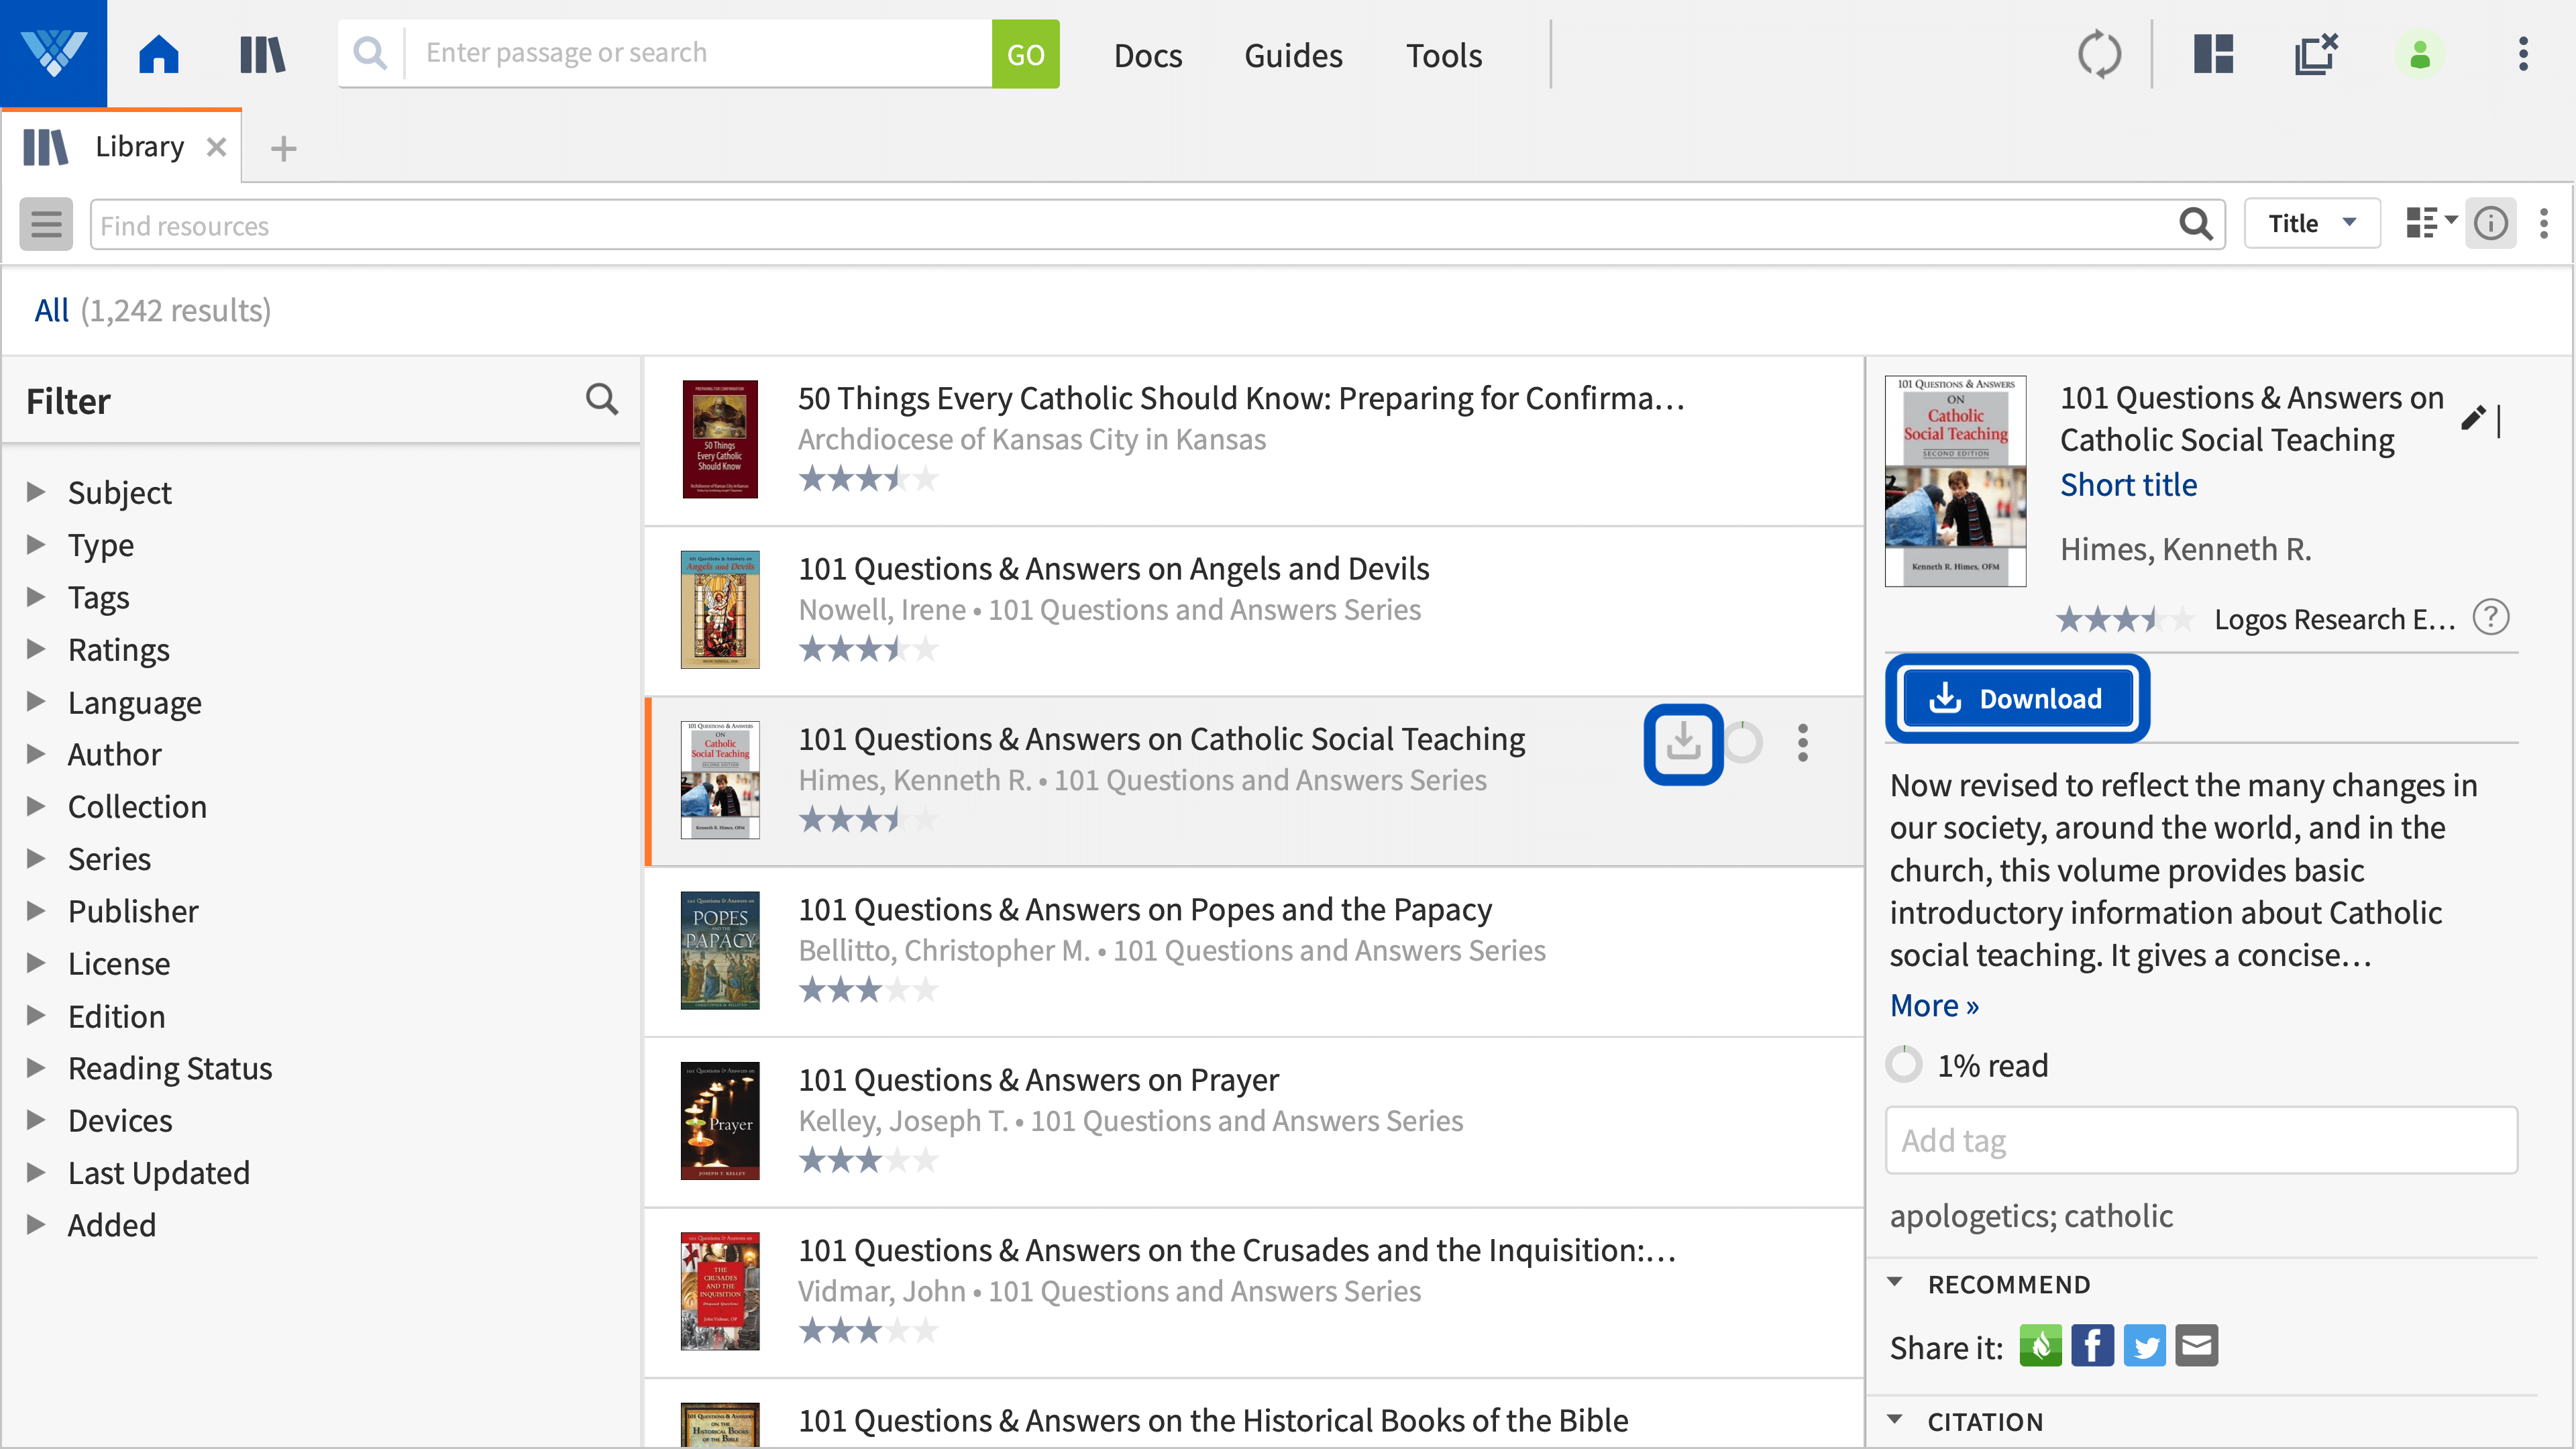Share via Faithlife green flame icon
Screen dimensions: 2576x1449
click(x=2040, y=1346)
